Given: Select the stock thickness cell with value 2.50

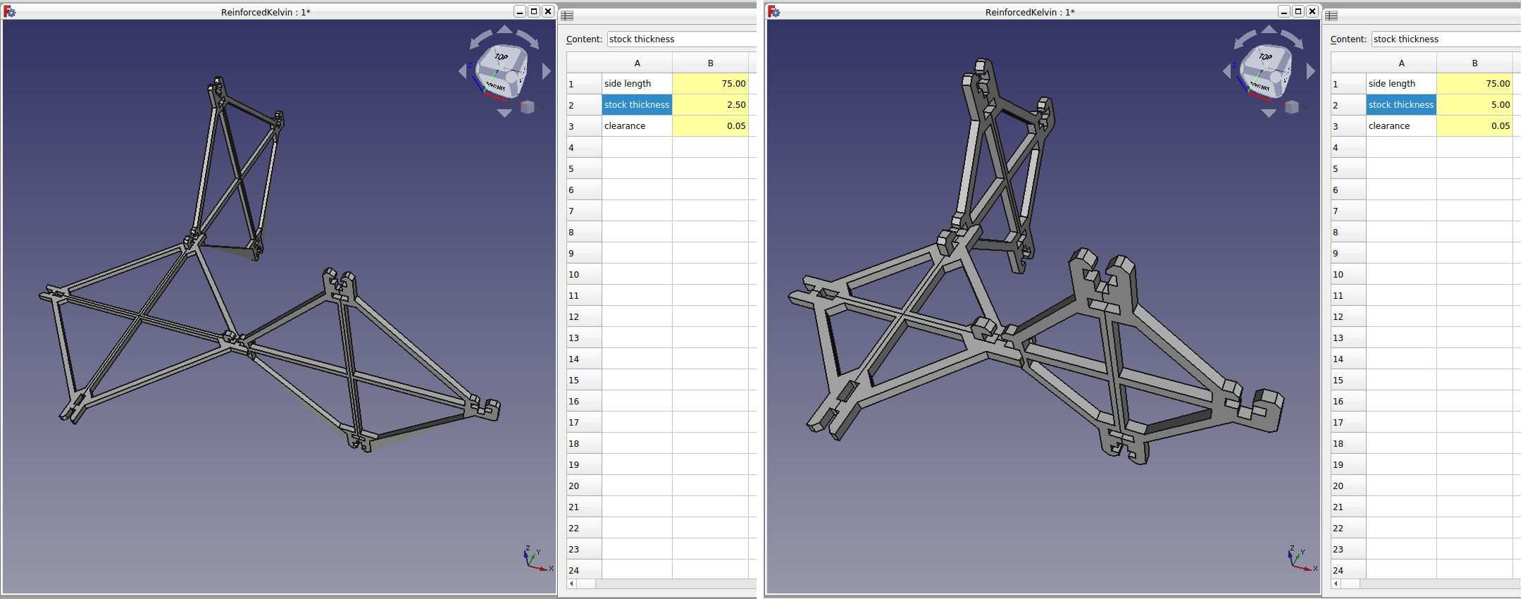Looking at the screenshot, I should tap(709, 105).
